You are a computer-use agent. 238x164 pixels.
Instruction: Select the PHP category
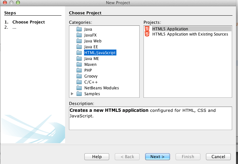tap(88, 70)
